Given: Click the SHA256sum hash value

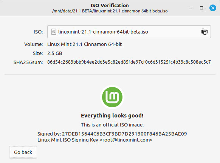Looking at the screenshot, I should coord(129,62).
